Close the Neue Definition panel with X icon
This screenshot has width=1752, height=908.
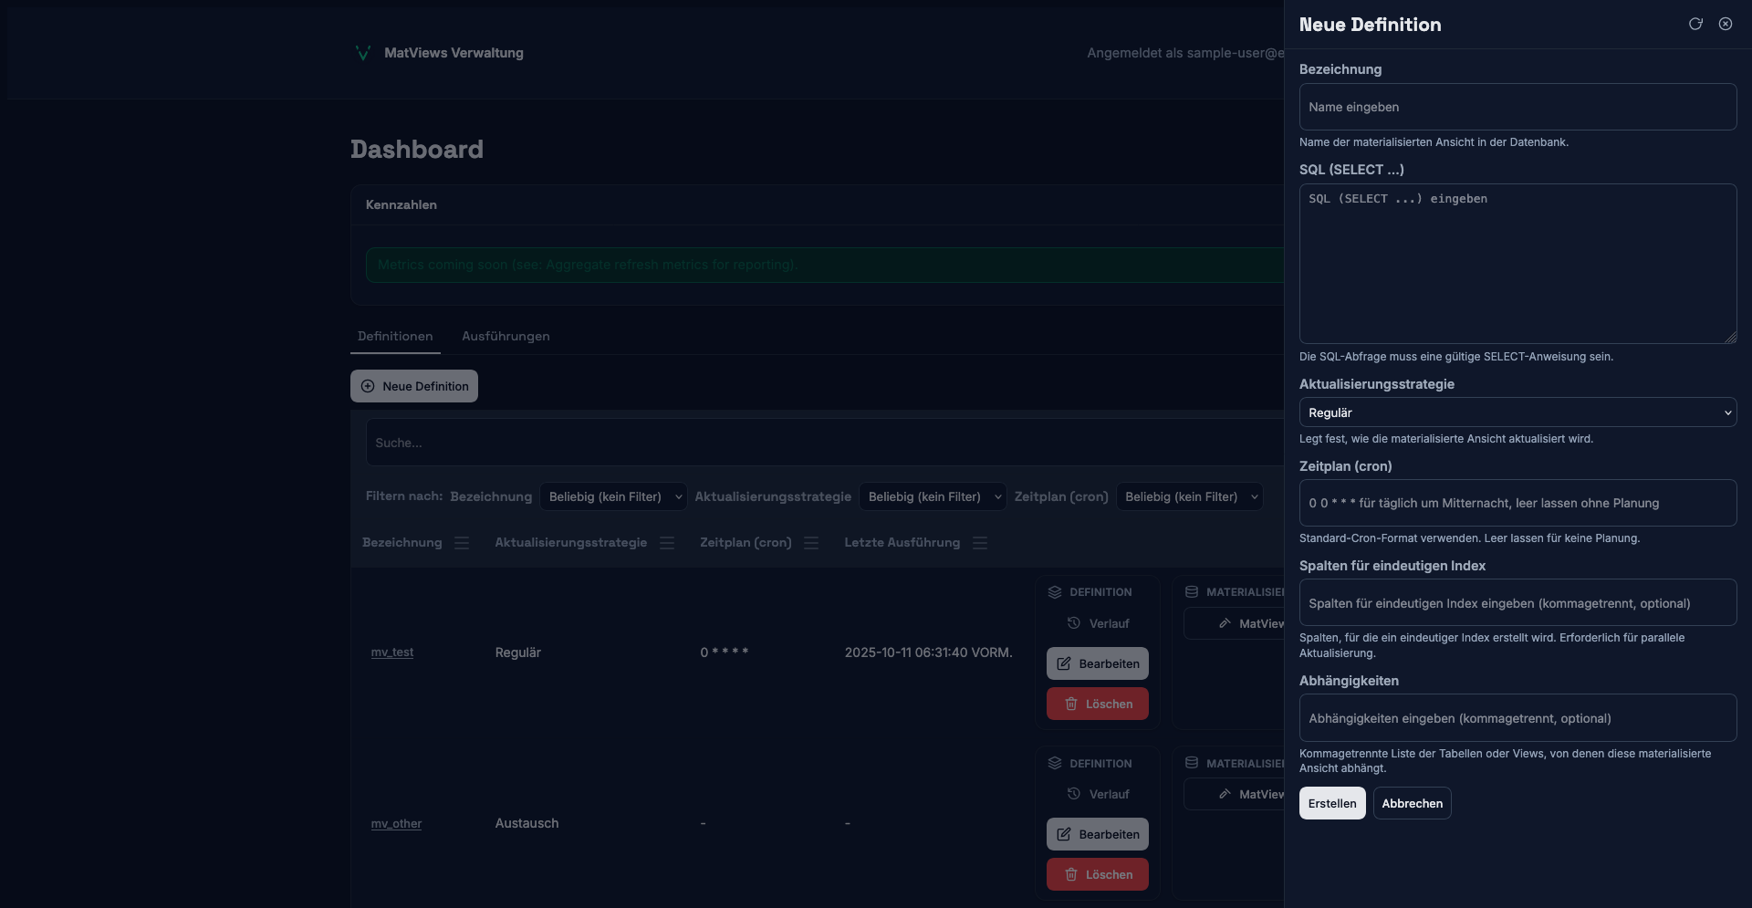[x=1726, y=25]
